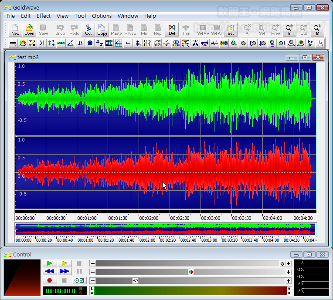The width and height of the screenshot is (333, 300).
Task: Open the device properties checkbox button
Action: click(79, 280)
